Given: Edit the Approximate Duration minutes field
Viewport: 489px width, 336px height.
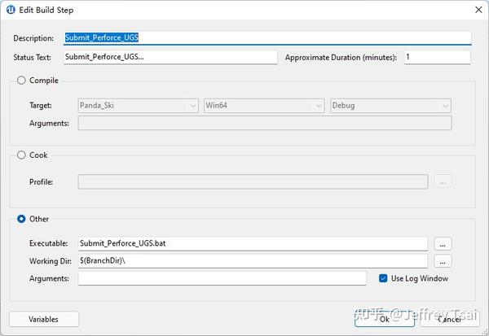Looking at the screenshot, I should [x=436, y=57].
